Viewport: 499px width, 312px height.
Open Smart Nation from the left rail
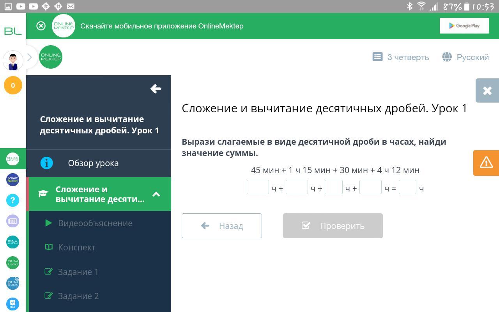pos(13,179)
